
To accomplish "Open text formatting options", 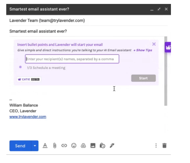I will pyautogui.click(x=45, y=146).
